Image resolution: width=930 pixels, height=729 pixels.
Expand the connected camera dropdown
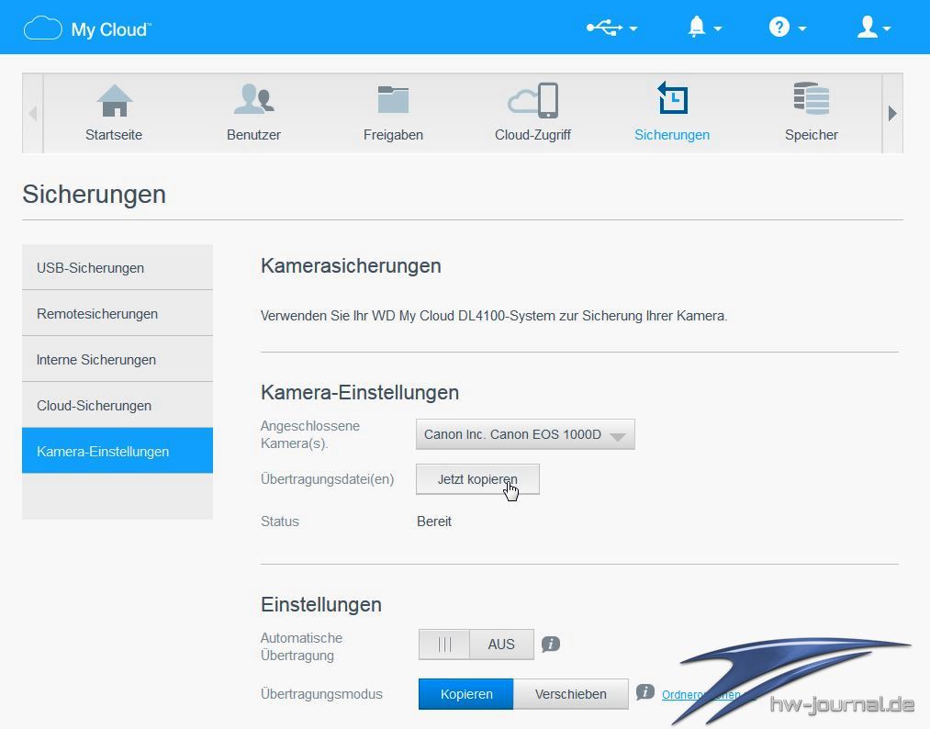pyautogui.click(x=525, y=434)
